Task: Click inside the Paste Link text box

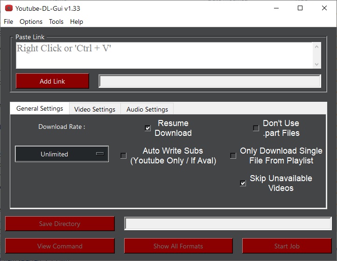Action: [164, 56]
